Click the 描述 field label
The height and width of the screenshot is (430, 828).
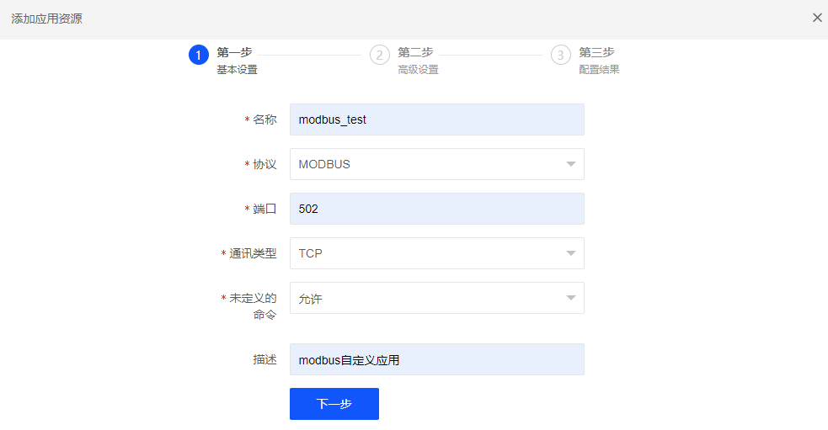[x=264, y=359]
